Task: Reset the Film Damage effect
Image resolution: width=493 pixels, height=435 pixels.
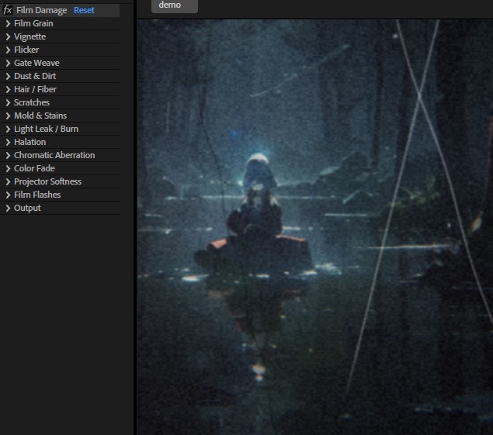Action: (84, 10)
